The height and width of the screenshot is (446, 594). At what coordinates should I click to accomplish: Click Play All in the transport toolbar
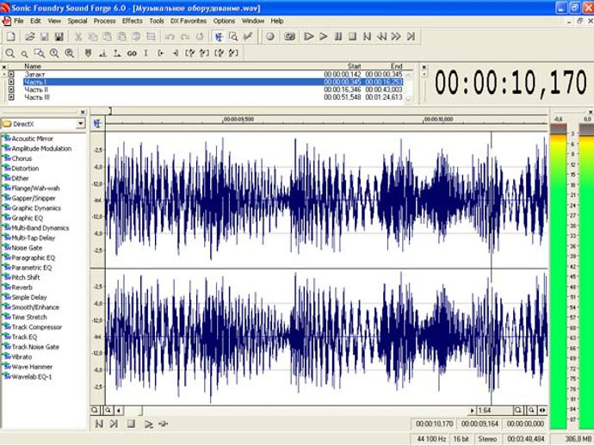(x=309, y=37)
